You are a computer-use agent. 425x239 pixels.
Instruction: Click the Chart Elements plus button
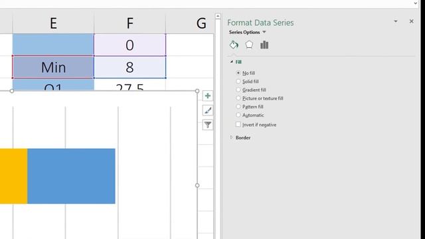pyautogui.click(x=208, y=96)
